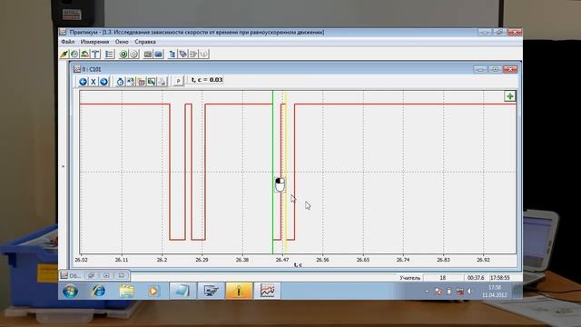Viewport: 581px width, 327px height.
Task: Start measurement with the green play button
Action: point(123,54)
